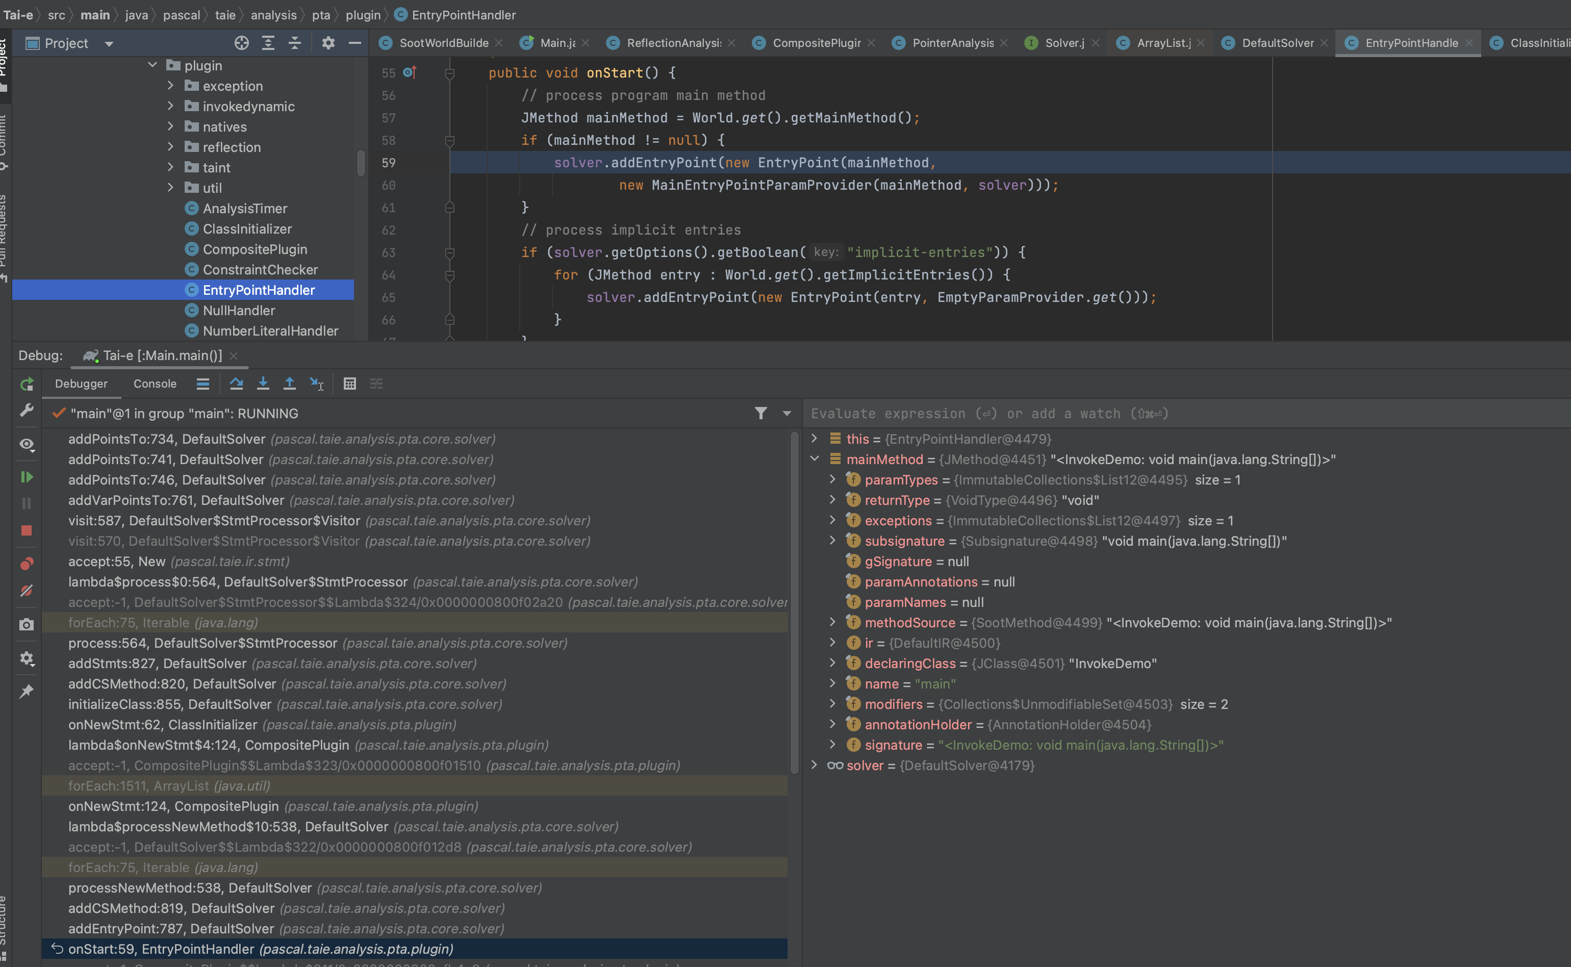Expand the solver watch variable
The image size is (1571, 967).
pyautogui.click(x=814, y=765)
